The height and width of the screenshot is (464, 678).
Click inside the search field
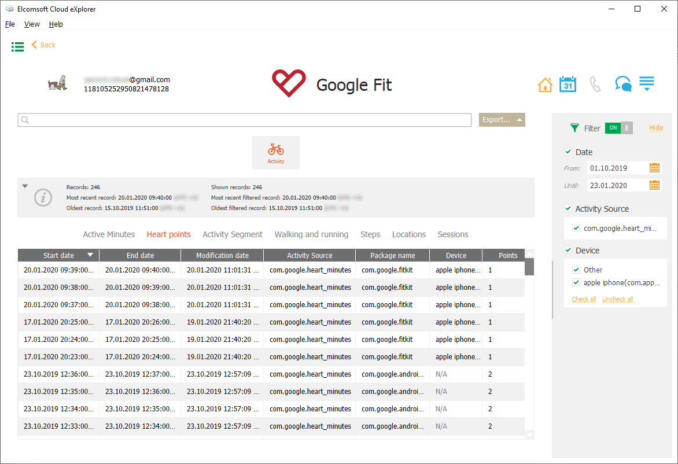[x=244, y=120]
